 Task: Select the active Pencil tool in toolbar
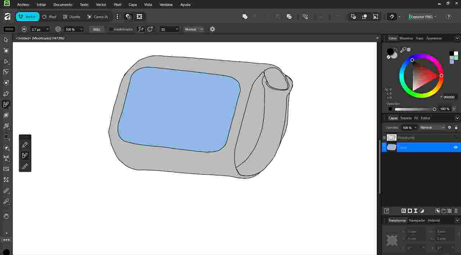pos(6,104)
